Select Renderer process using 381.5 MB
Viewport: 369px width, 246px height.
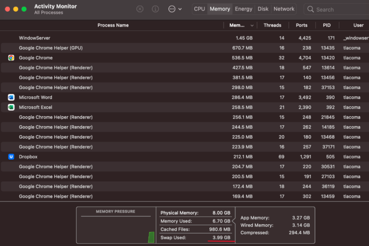pos(184,77)
